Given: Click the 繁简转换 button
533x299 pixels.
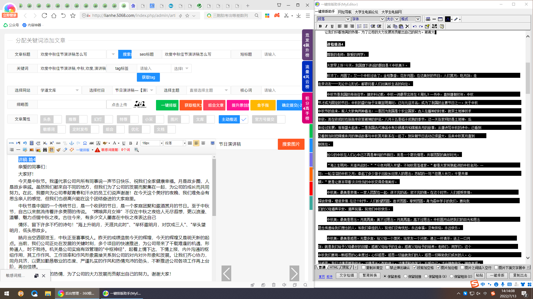Looking at the screenshot, I should (x=370, y=276).
